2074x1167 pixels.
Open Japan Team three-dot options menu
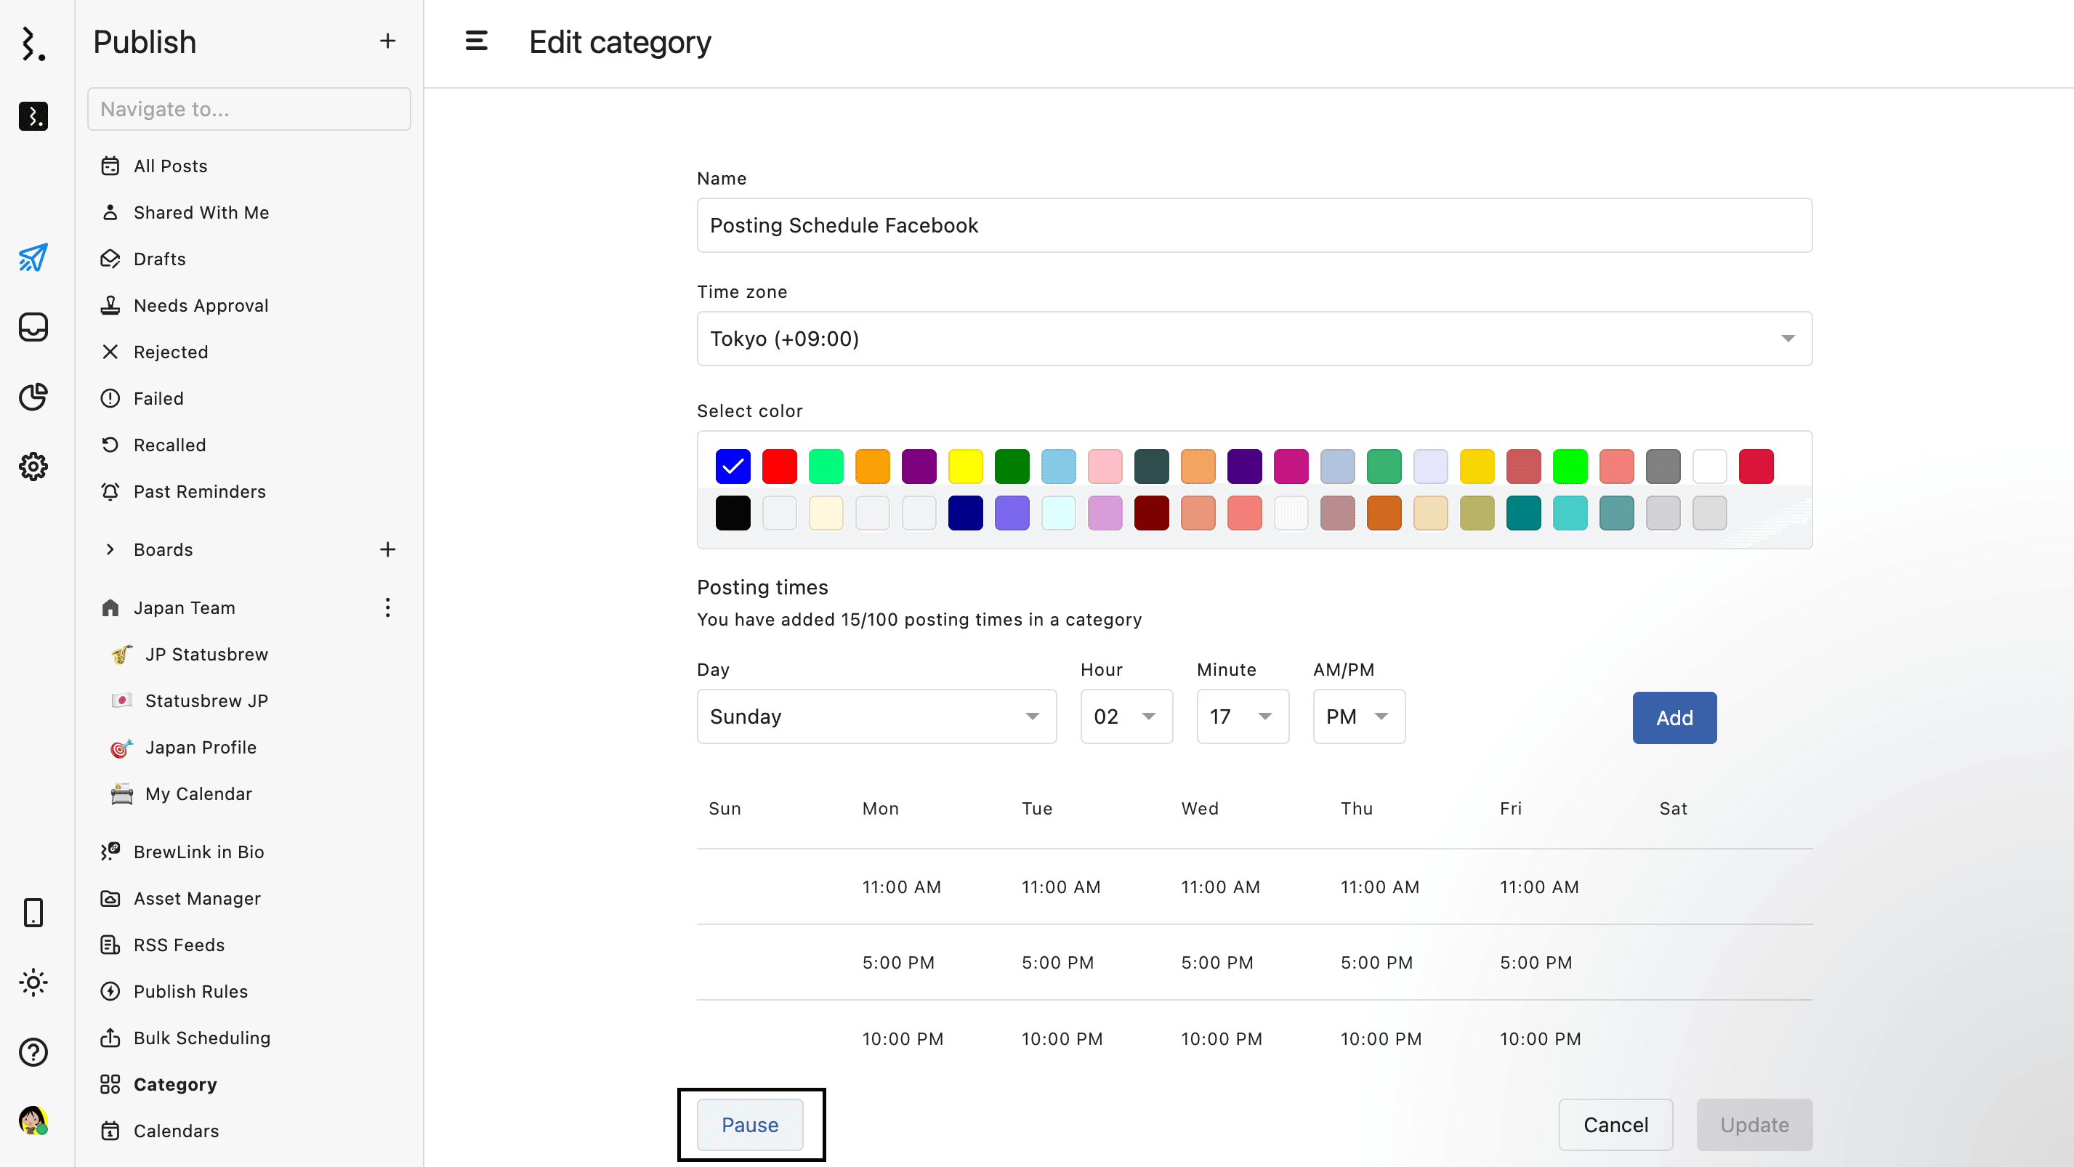point(387,607)
